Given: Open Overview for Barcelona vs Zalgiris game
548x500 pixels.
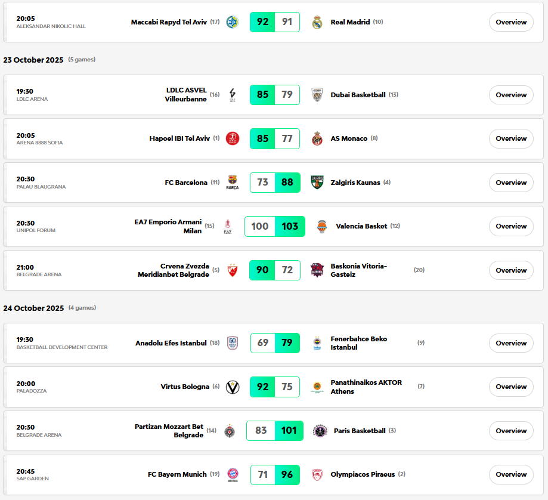Looking at the screenshot, I should tap(511, 183).
